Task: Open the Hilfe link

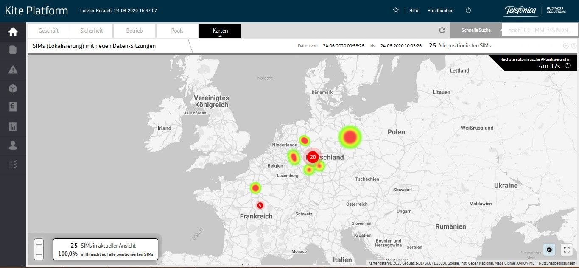Action: [414, 11]
